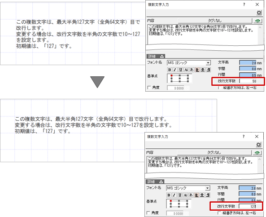
Task: Toggle Underline in upper dialog formatting row
Action: 180,70
